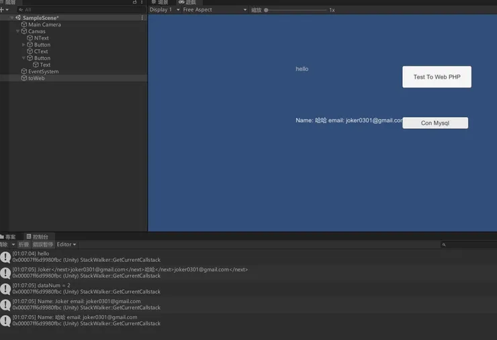Click the Test To Web PHP button
Screen dimensions: 497x340
click(x=437, y=77)
